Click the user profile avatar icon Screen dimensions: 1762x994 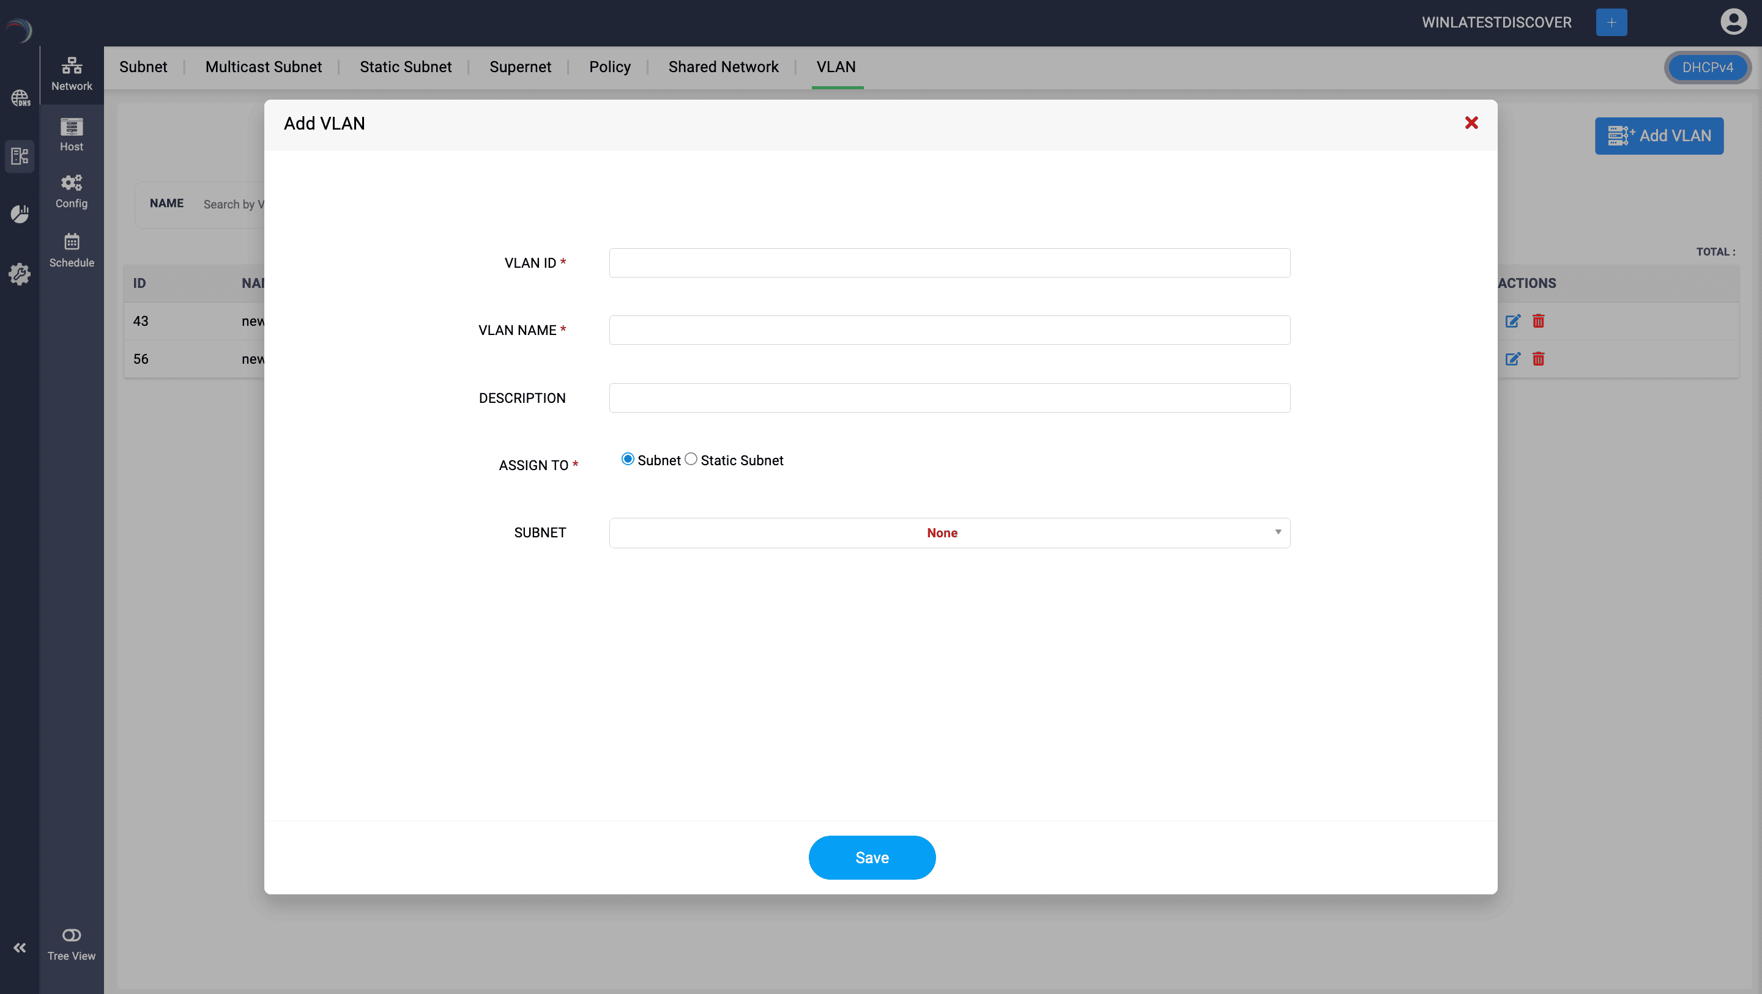tap(1733, 22)
